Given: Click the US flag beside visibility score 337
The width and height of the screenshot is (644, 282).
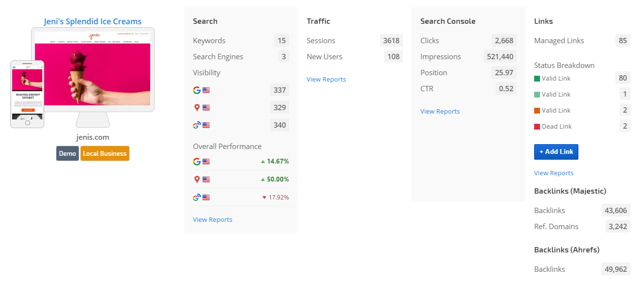Looking at the screenshot, I should coord(206,90).
